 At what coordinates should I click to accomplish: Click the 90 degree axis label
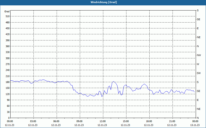pyautogui.click(x=8, y=100)
